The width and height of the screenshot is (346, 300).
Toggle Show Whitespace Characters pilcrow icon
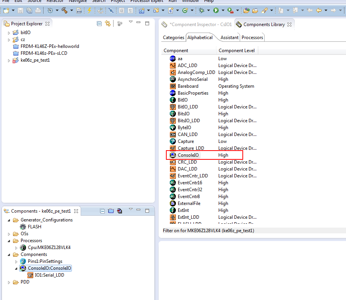pyautogui.click(x=130, y=10)
